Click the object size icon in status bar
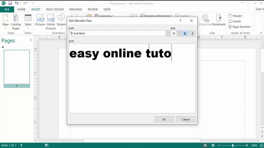 (x=47, y=145)
